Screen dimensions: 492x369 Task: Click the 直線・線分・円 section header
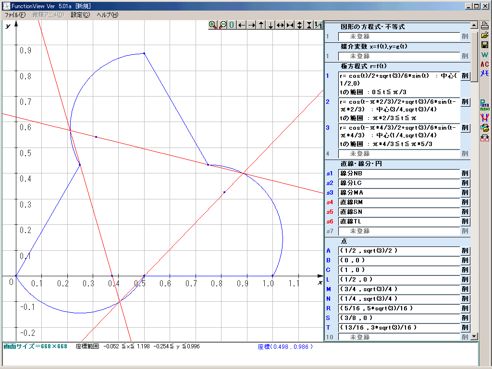point(361,164)
